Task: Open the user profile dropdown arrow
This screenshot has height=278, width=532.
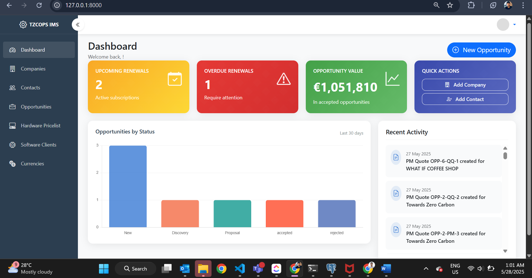Action: pos(514,25)
